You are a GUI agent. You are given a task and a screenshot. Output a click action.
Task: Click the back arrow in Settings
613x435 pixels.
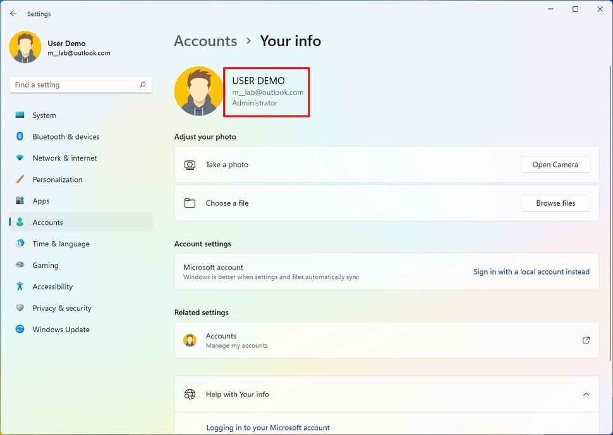(13, 13)
